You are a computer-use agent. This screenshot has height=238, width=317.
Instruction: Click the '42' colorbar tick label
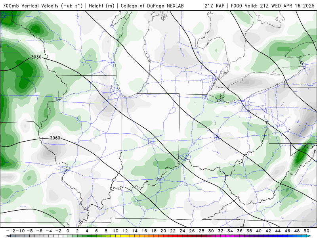pos(268,231)
